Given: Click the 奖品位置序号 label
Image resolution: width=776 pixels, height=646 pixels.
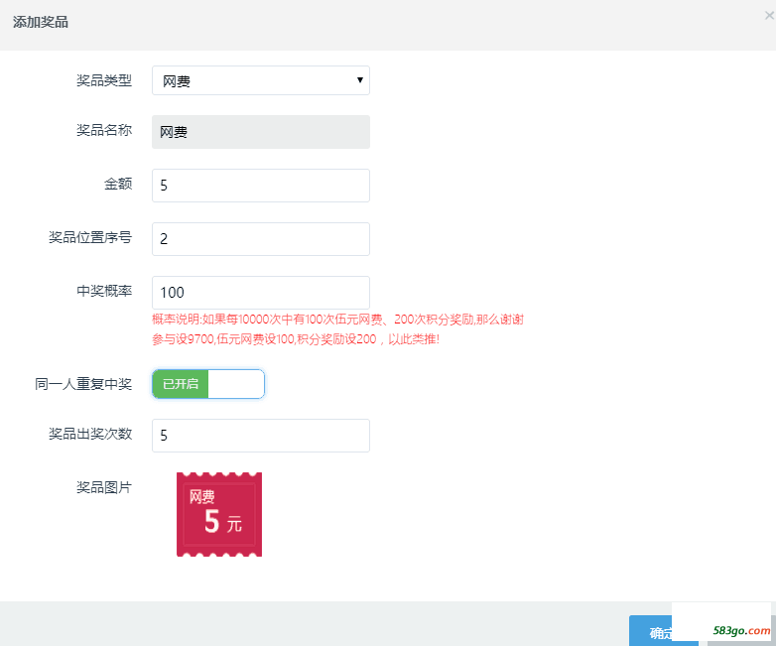Looking at the screenshot, I should 90,237.
